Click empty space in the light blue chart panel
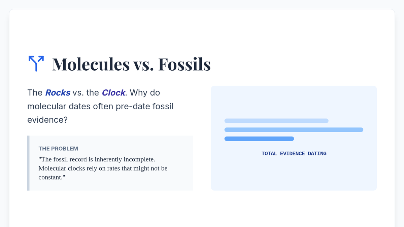 coord(294,175)
